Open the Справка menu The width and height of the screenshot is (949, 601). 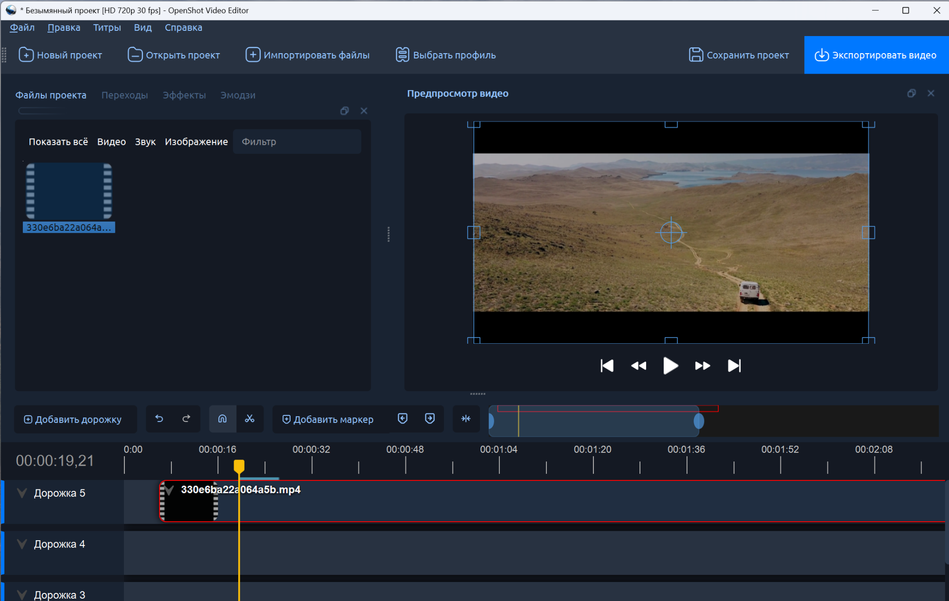183,28
